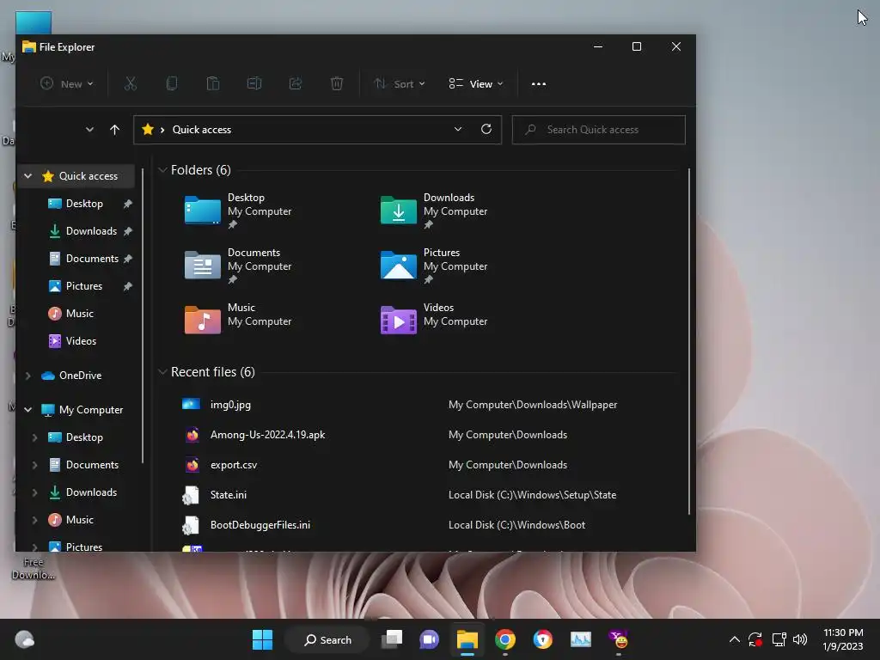Open the Desktop folder tile
880x660 pixels.
pos(239,211)
